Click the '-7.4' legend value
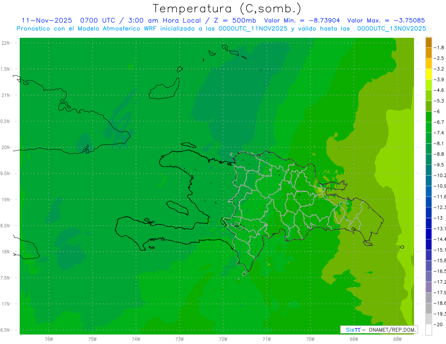 pos(439,132)
